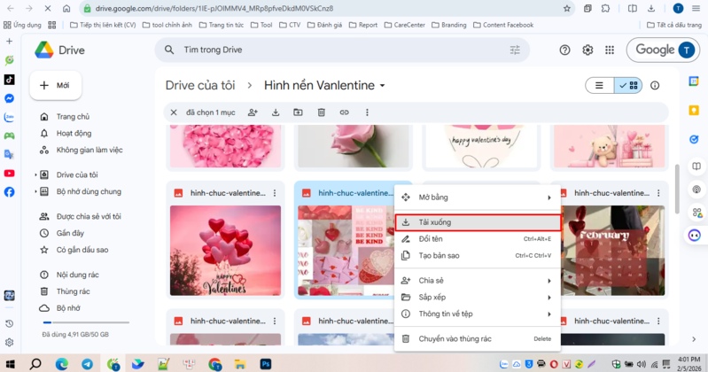The height and width of the screenshot is (372, 708).
Task: Open Hoạt động in sidebar
Action: (74, 133)
